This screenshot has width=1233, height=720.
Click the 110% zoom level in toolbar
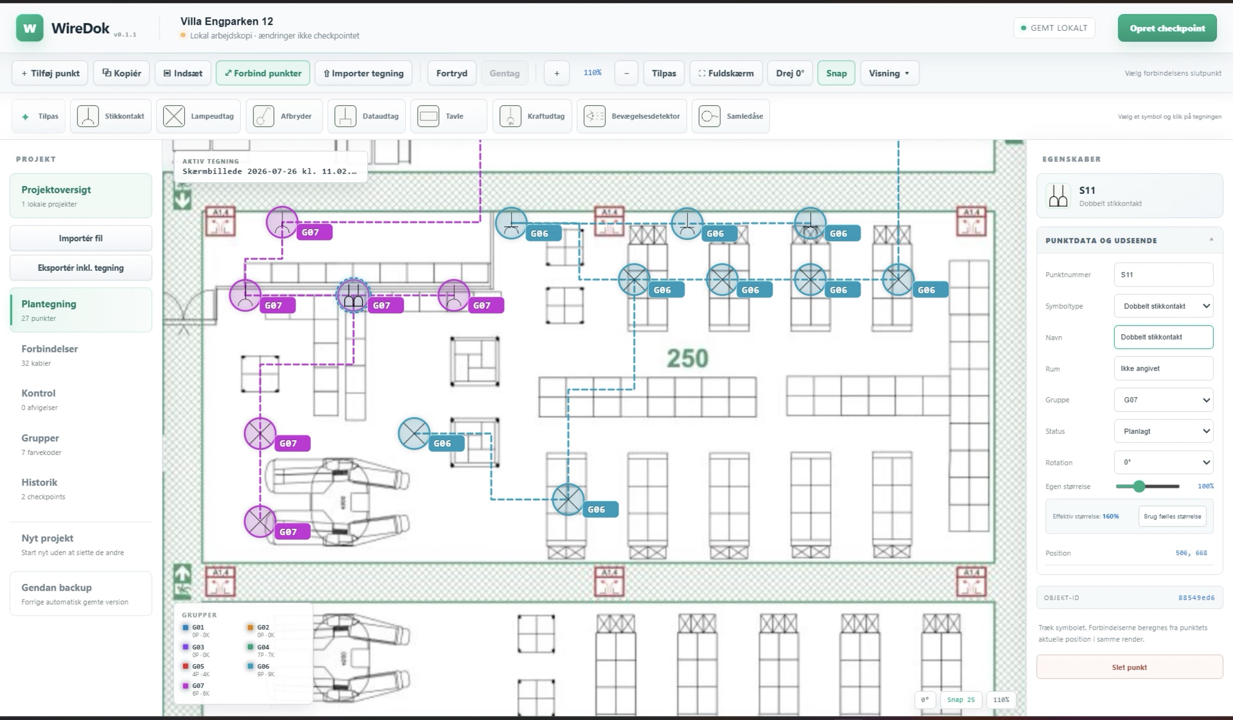(x=592, y=73)
